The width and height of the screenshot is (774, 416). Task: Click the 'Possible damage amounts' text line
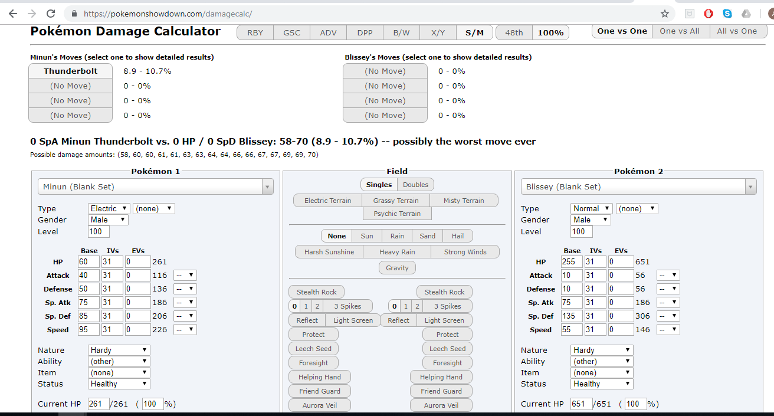pyautogui.click(x=175, y=155)
